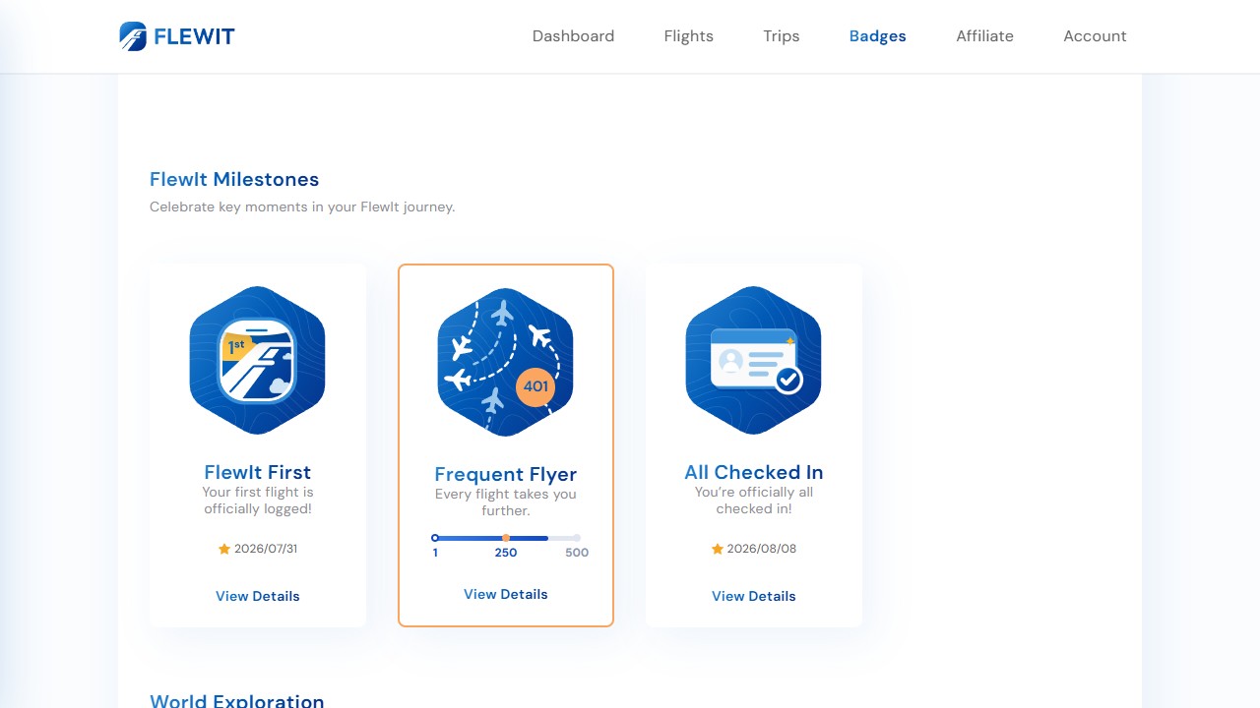Click the Frequent Flyer card title

[506, 474]
